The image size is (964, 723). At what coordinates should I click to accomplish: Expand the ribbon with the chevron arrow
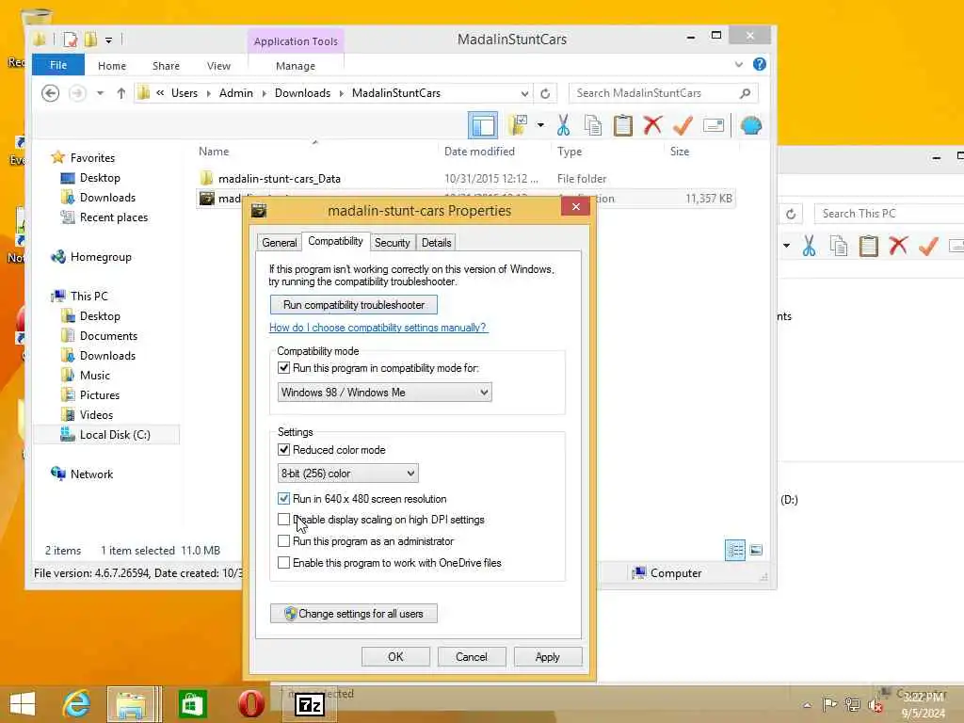739,64
